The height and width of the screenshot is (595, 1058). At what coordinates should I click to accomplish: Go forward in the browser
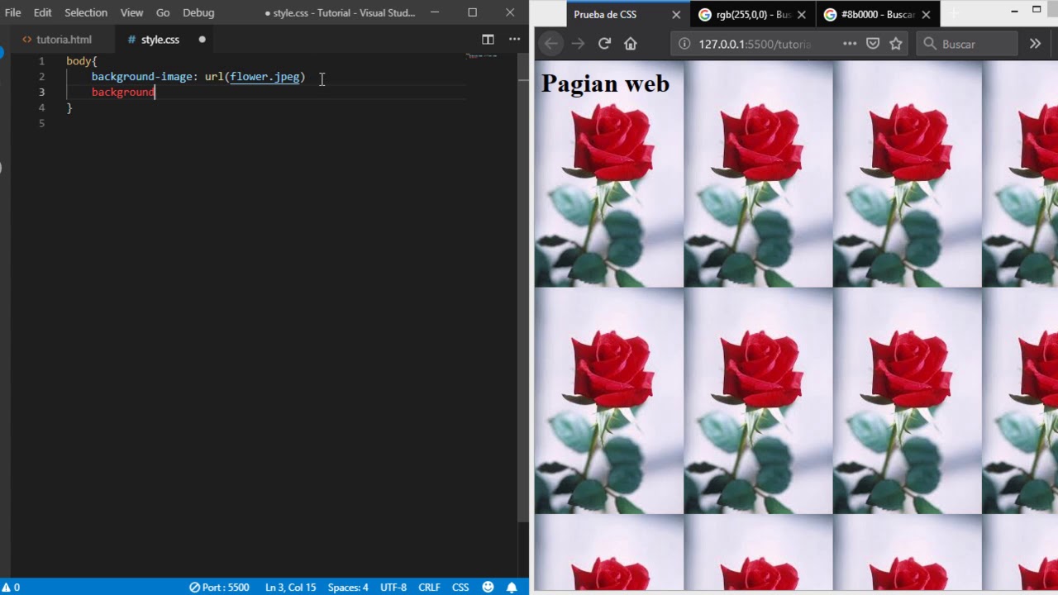click(578, 44)
